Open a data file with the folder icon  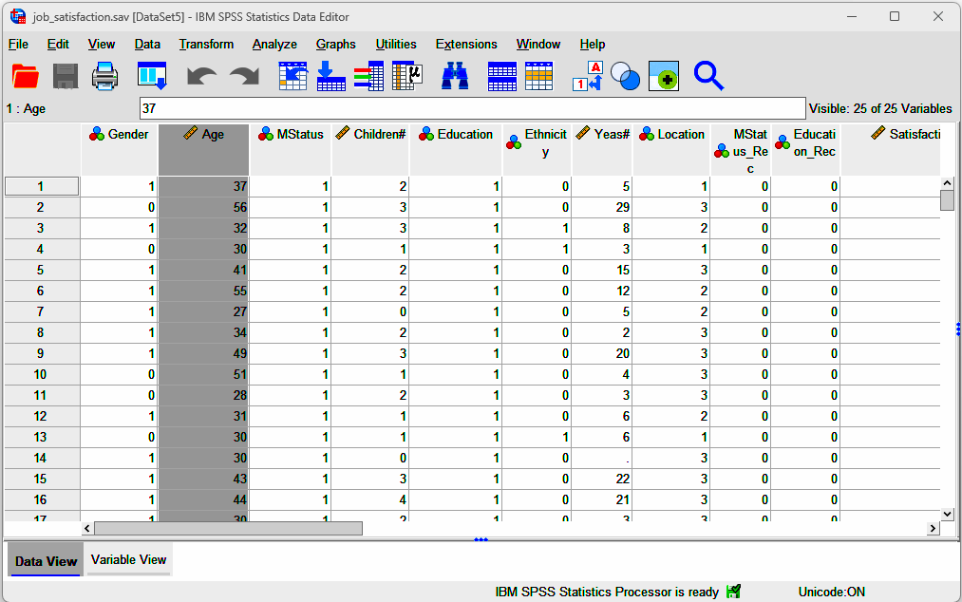coord(26,75)
